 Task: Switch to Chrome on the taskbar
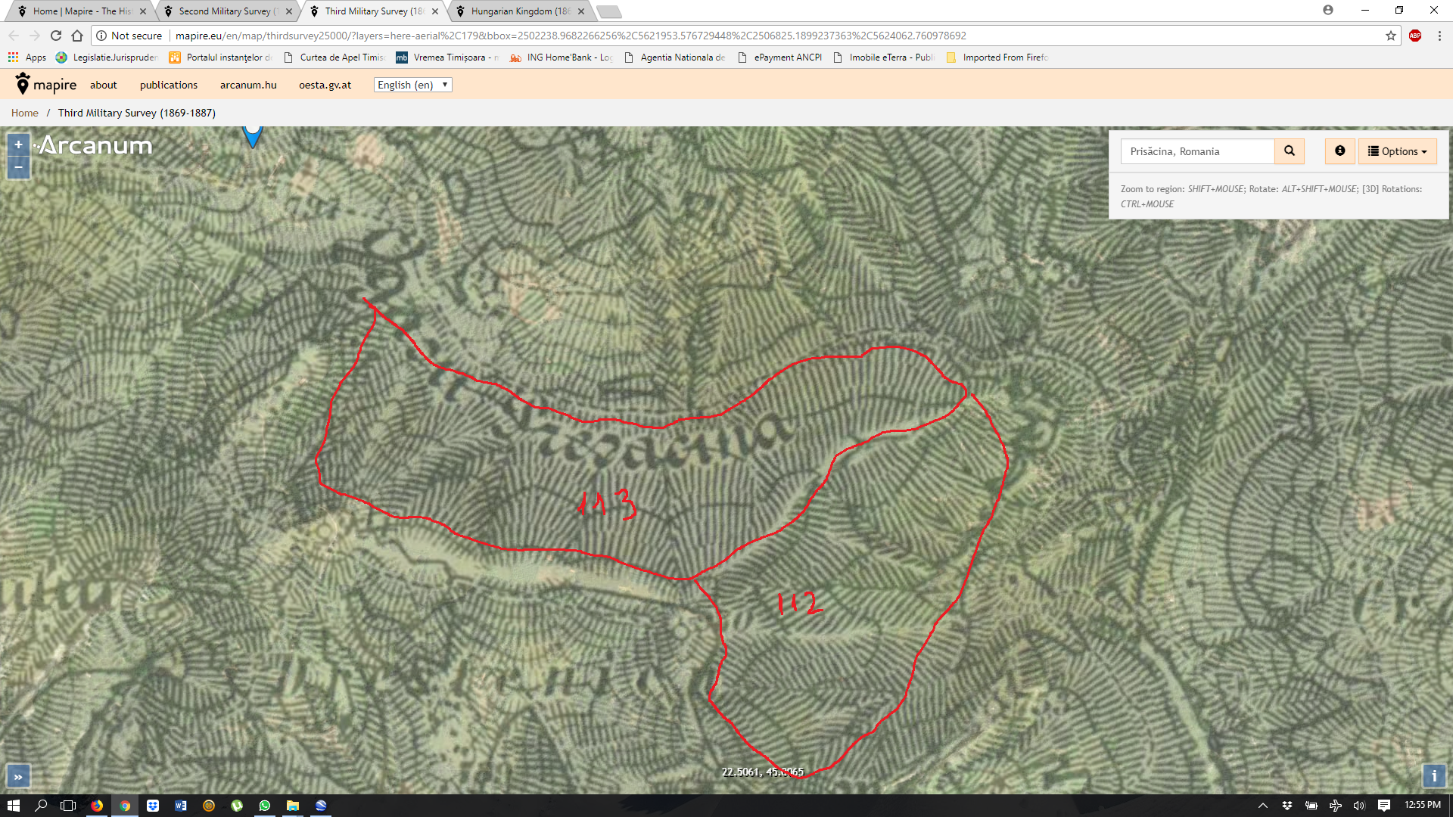click(125, 806)
